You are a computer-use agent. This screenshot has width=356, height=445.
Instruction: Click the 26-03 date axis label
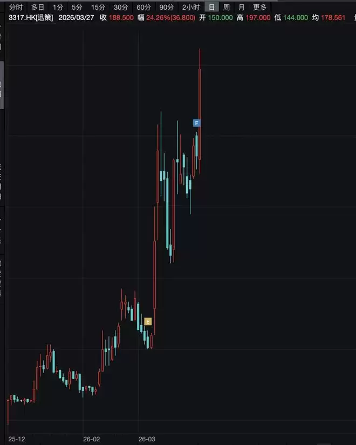pyautogui.click(x=147, y=439)
